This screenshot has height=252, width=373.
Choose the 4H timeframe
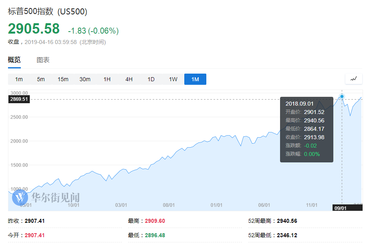point(129,79)
